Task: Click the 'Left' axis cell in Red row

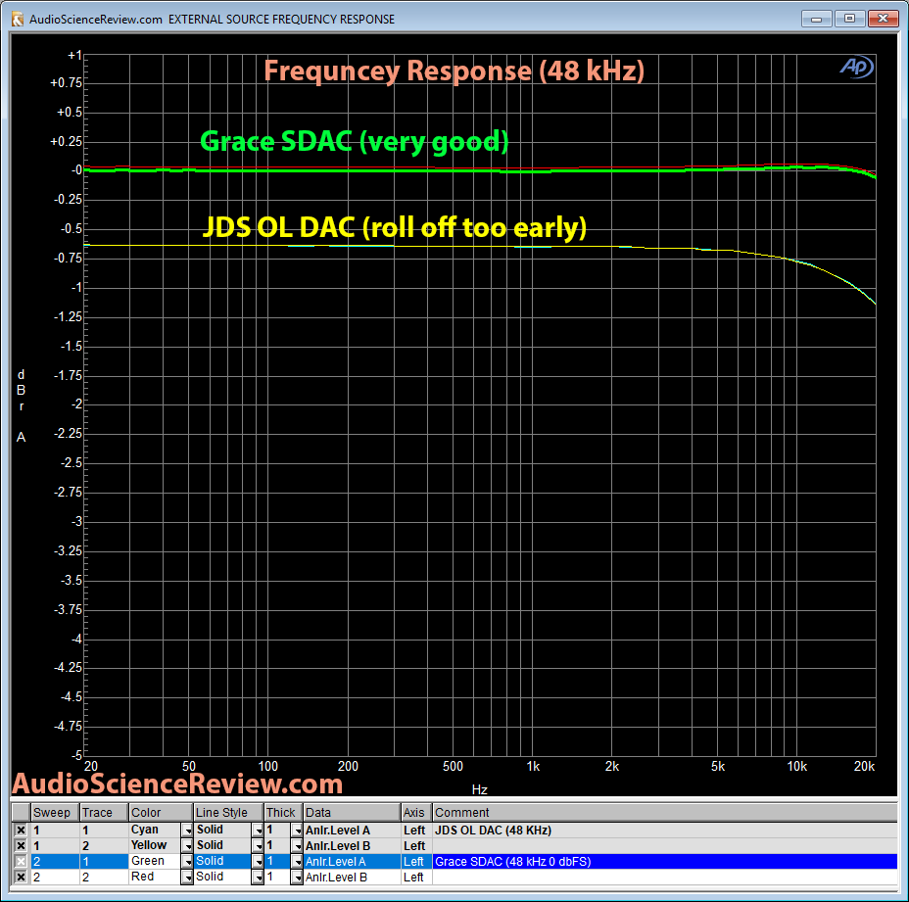Action: coord(415,878)
